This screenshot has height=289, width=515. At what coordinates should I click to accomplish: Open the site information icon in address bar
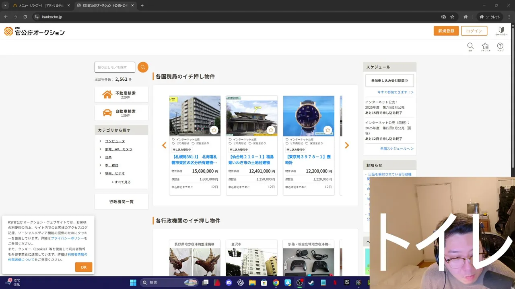click(37, 17)
